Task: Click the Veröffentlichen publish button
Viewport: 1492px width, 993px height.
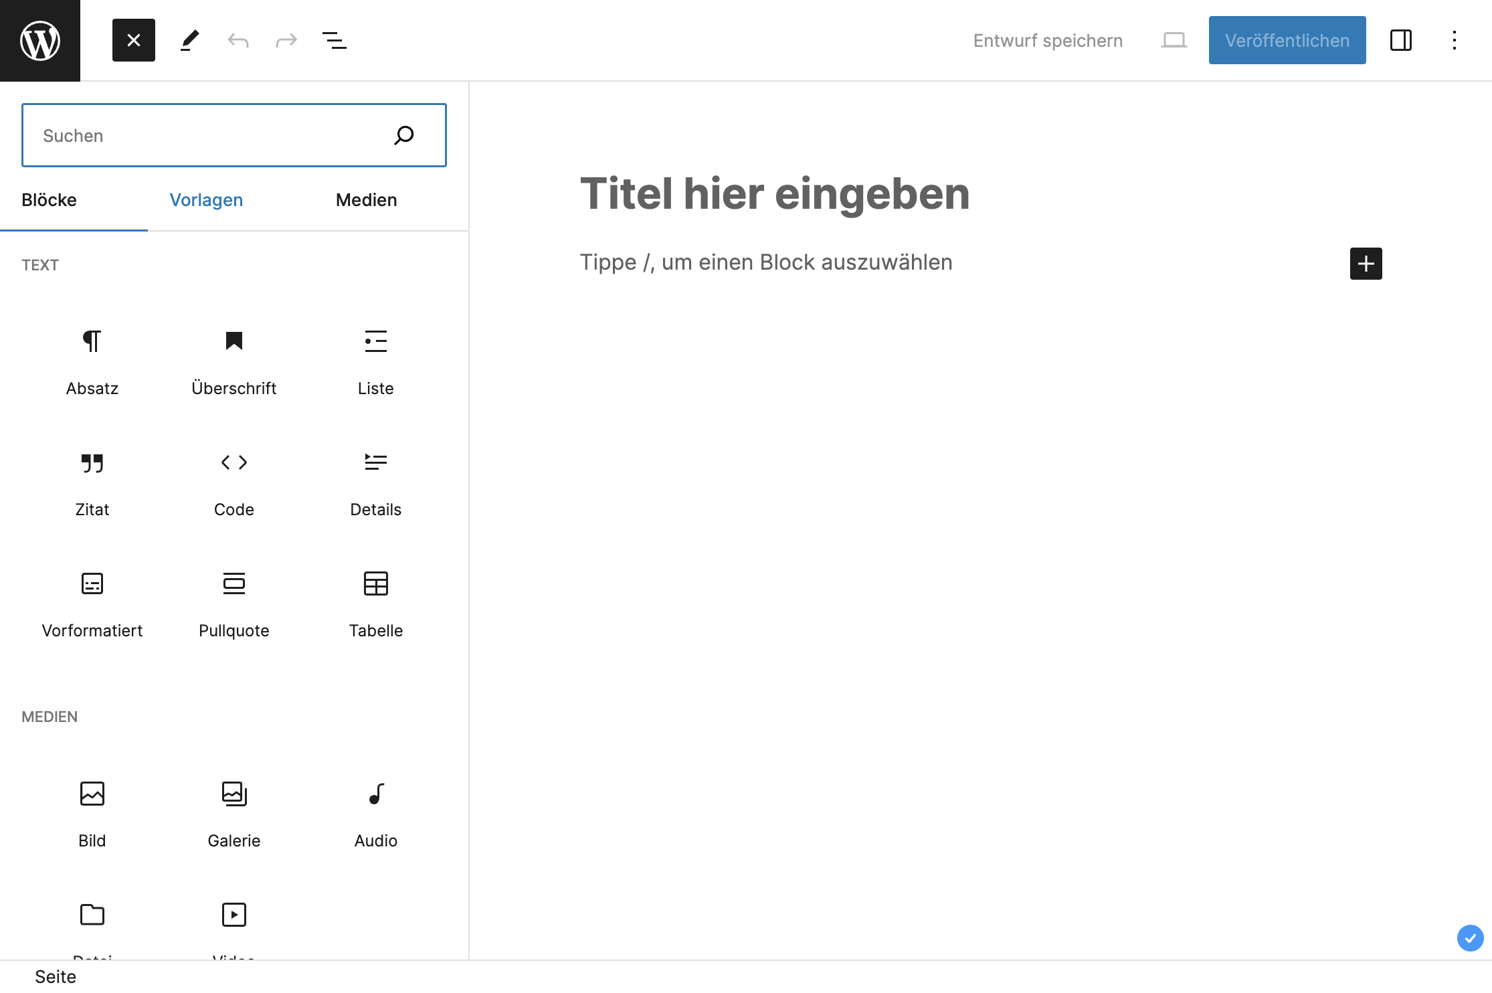Action: (1287, 40)
